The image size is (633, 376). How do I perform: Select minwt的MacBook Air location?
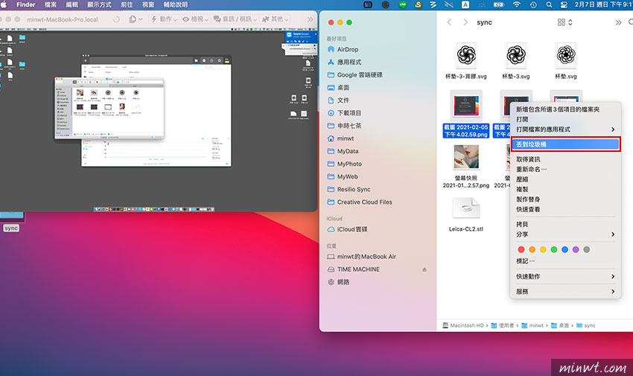coord(362,257)
